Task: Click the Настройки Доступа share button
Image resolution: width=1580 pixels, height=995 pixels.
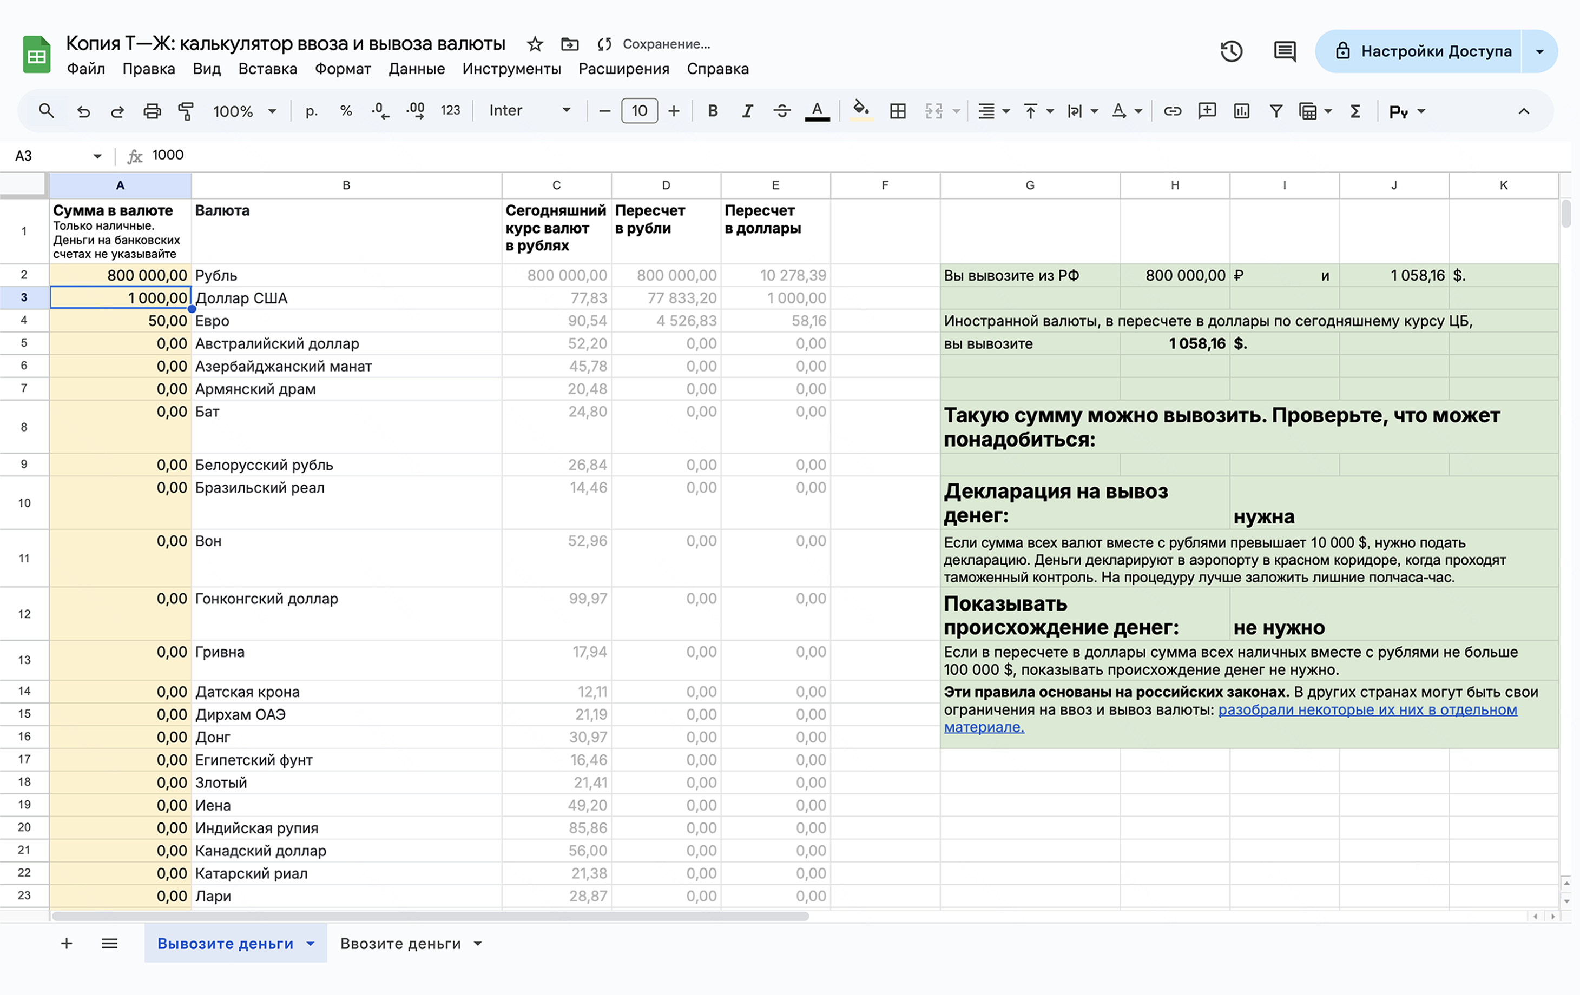Action: [x=1420, y=51]
